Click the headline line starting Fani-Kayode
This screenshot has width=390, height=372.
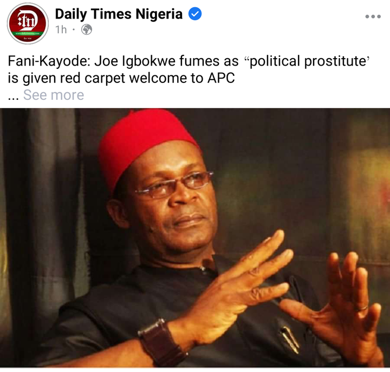pos(188,61)
